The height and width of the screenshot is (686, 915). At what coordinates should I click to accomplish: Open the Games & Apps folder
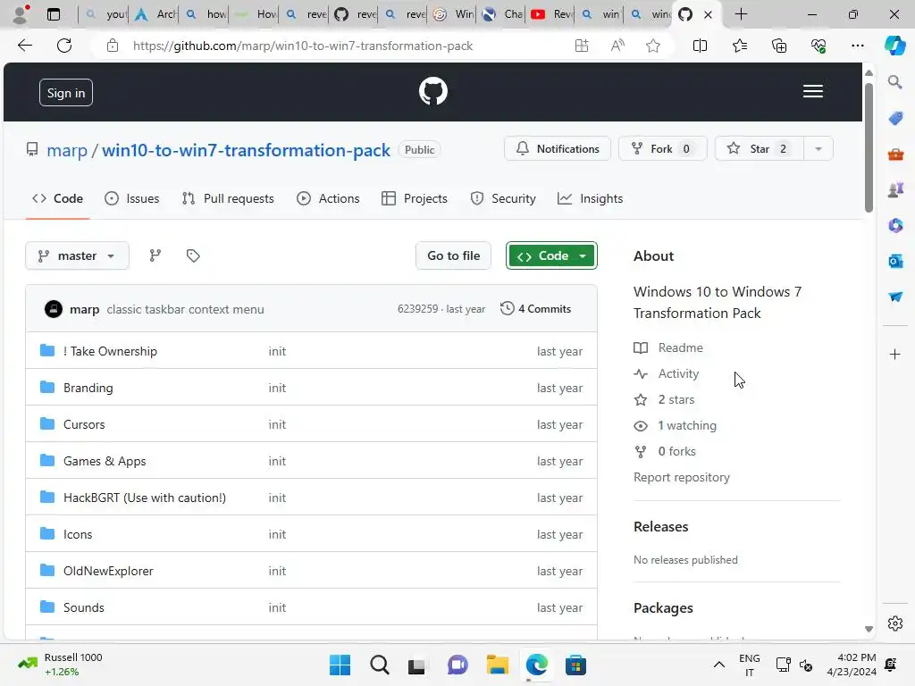(105, 462)
